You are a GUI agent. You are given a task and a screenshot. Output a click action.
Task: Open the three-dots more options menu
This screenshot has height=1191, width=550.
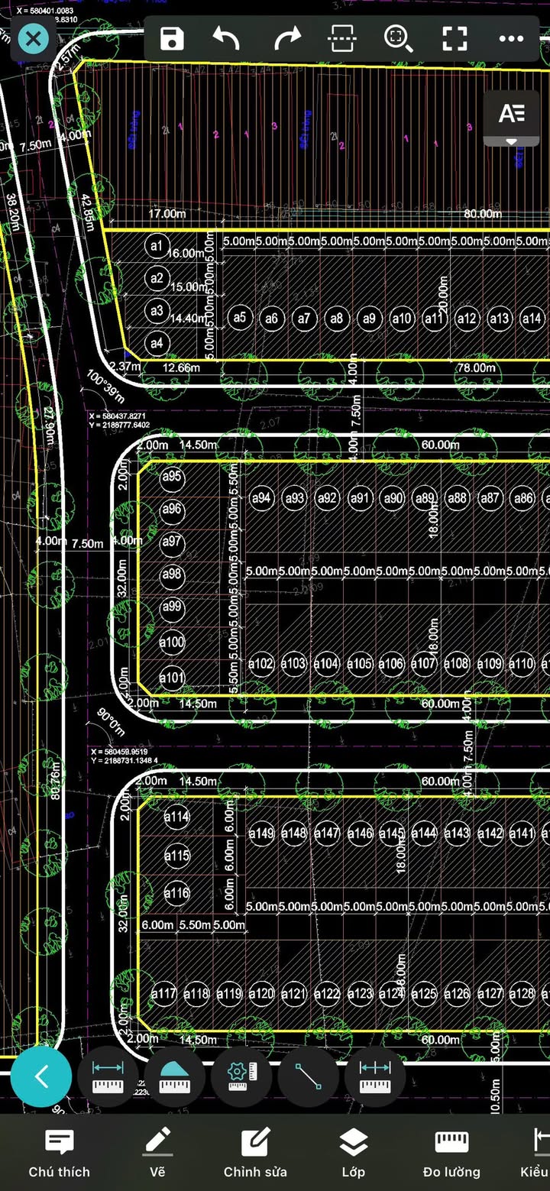511,38
